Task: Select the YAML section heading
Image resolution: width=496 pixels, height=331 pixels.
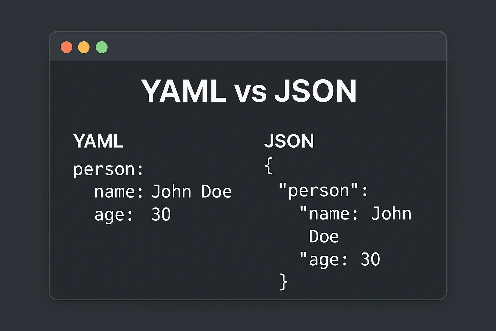Action: 98,141
